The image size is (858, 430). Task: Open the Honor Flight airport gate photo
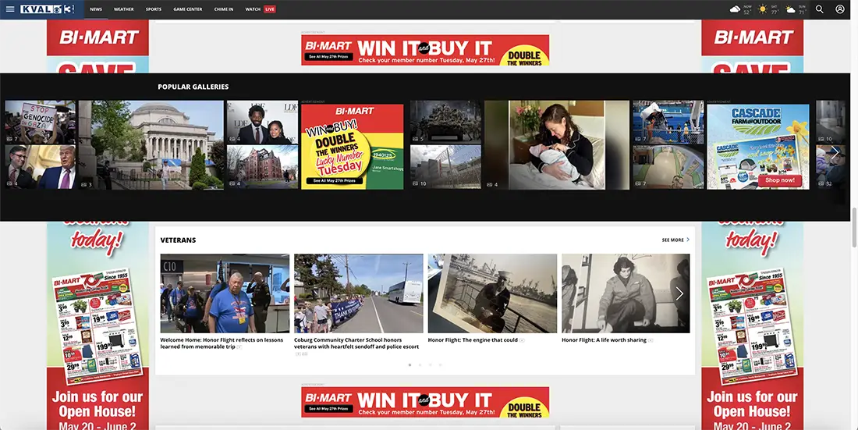225,293
